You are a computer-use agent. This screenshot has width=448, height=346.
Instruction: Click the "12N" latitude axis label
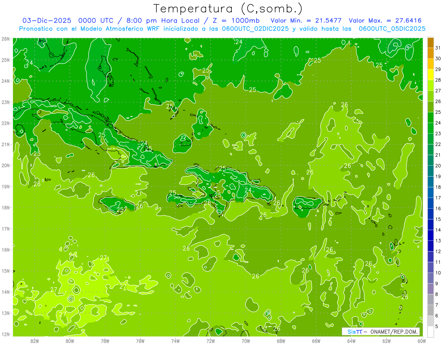[6, 334]
